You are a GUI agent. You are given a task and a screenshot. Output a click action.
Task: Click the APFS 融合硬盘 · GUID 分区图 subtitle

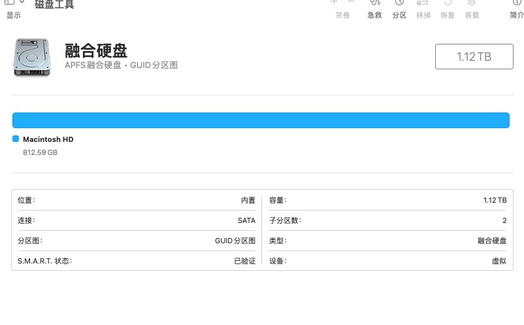(x=121, y=65)
